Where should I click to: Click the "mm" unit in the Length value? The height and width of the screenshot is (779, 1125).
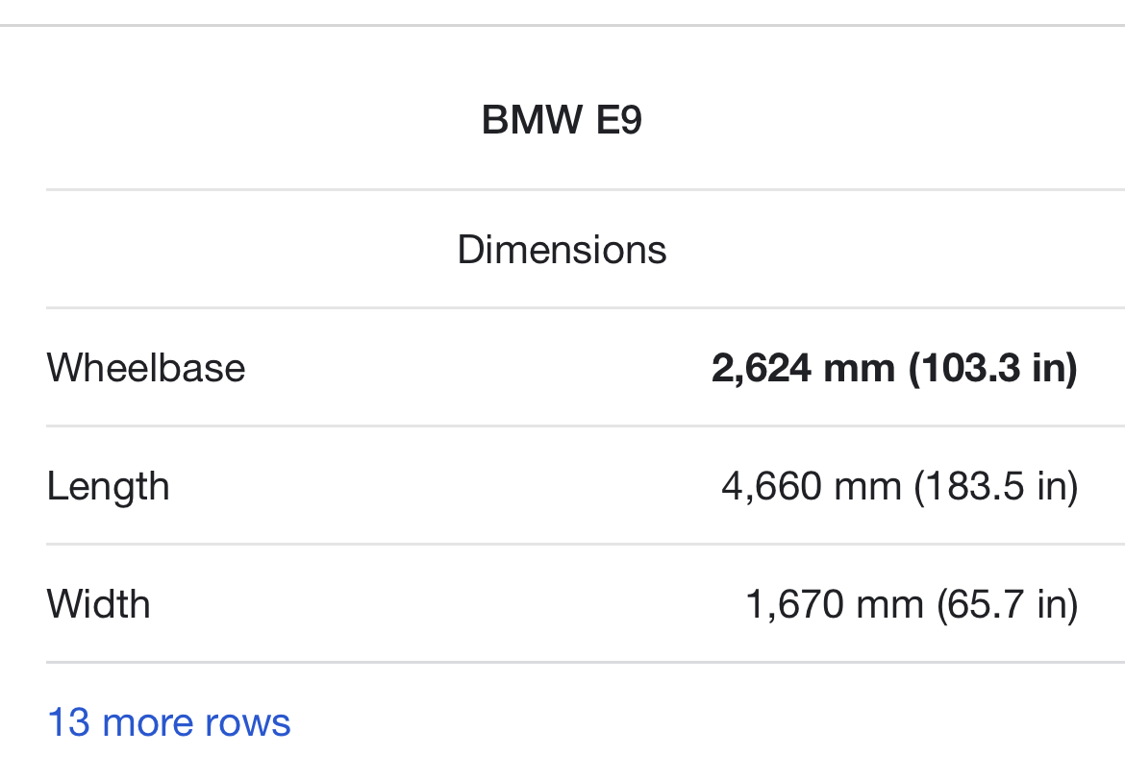coord(867,486)
